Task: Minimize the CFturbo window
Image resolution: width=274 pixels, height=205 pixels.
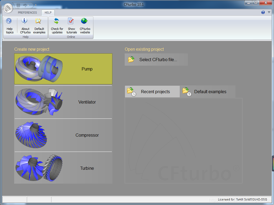Action: click(249, 3)
